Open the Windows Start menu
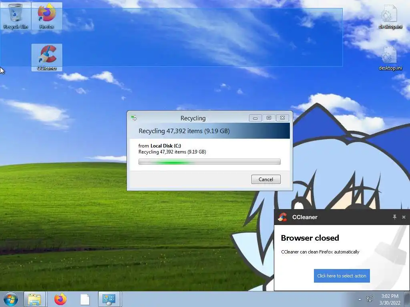Viewport: 410px width, 307px height. 10,299
